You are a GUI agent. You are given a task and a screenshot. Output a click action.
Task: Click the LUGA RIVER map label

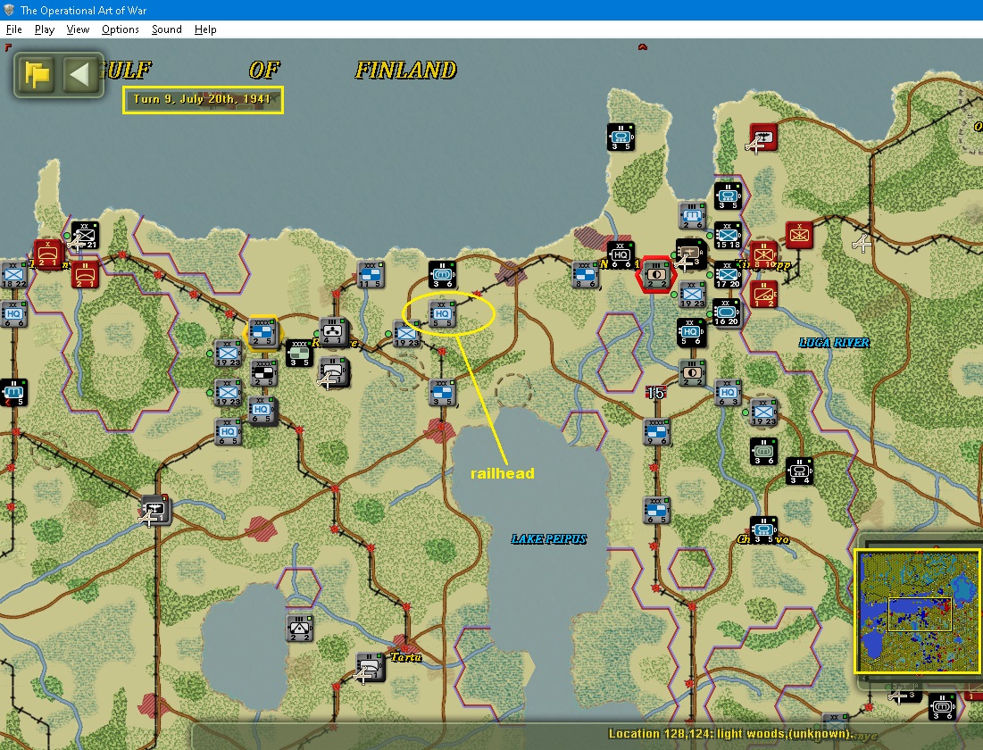[835, 342]
